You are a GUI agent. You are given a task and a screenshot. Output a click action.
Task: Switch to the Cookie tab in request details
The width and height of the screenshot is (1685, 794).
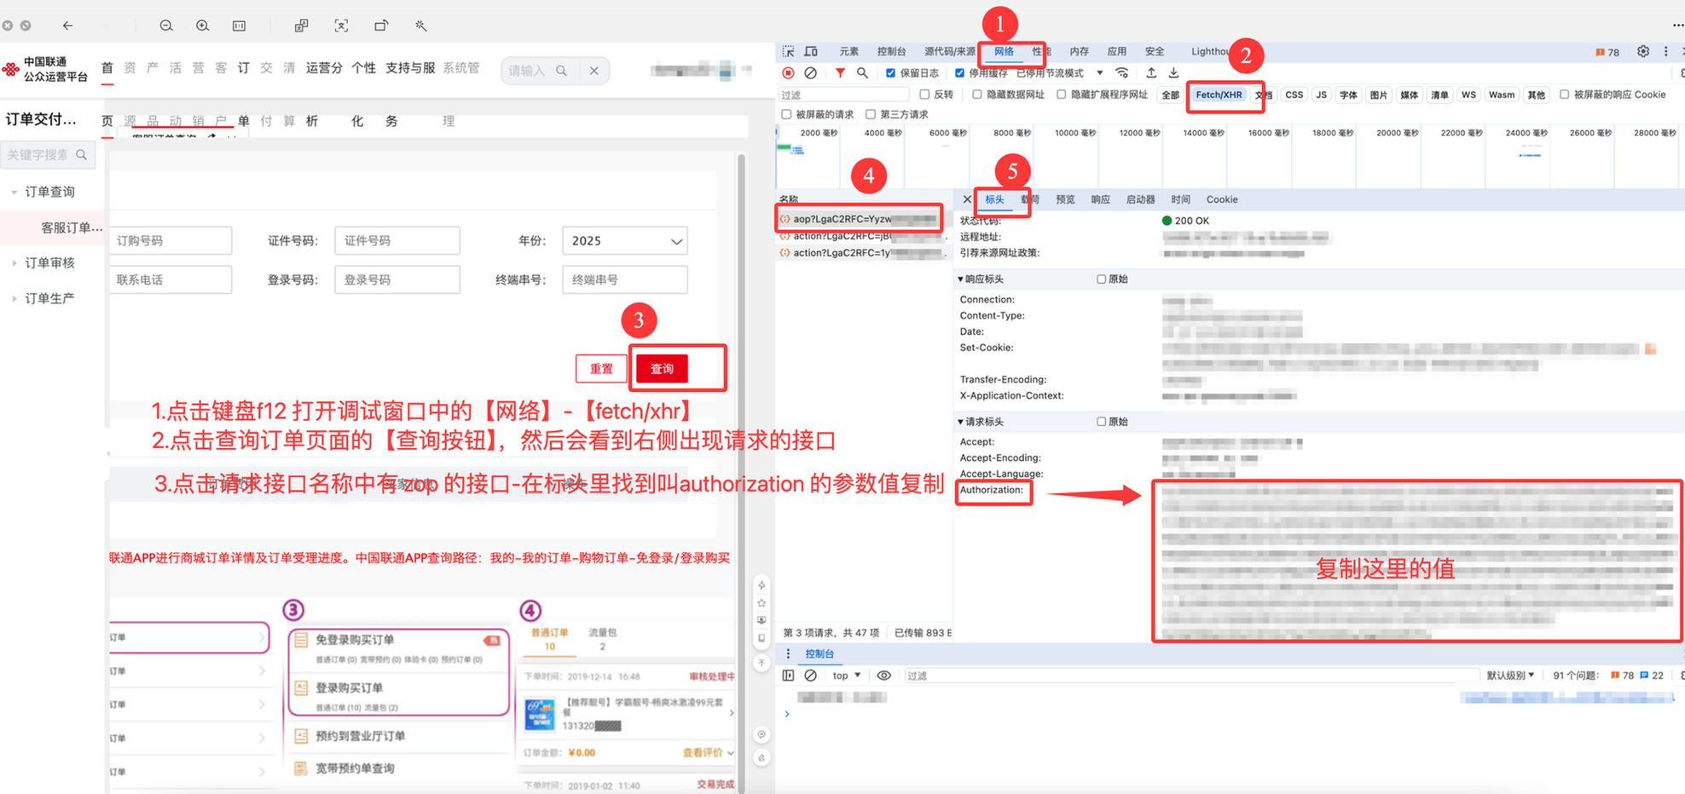click(x=1222, y=199)
